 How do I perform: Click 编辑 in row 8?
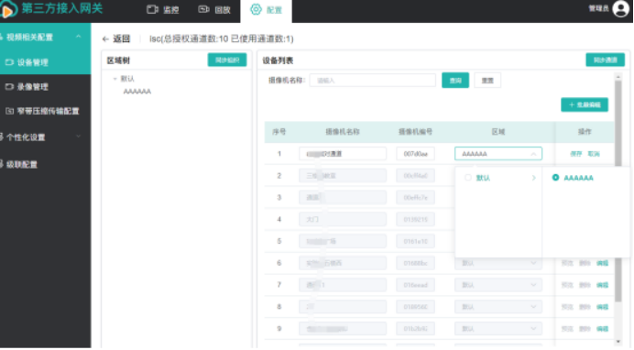(x=602, y=307)
